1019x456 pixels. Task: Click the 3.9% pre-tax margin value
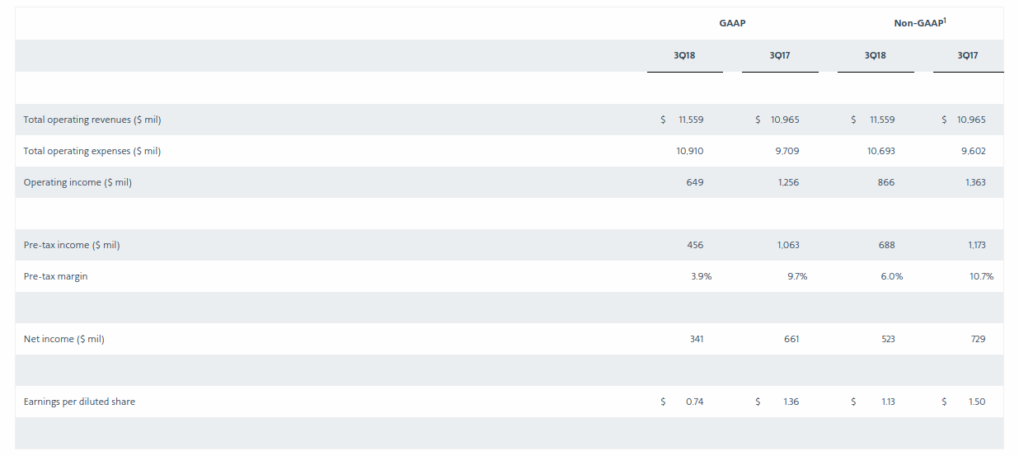coord(701,276)
